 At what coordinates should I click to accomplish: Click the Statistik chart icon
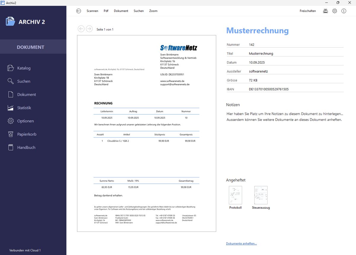[11, 108]
